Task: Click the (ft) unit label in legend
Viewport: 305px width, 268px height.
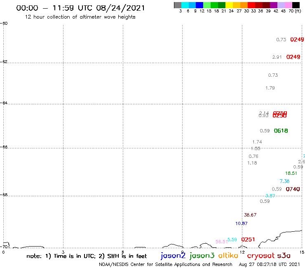Action: point(298,11)
